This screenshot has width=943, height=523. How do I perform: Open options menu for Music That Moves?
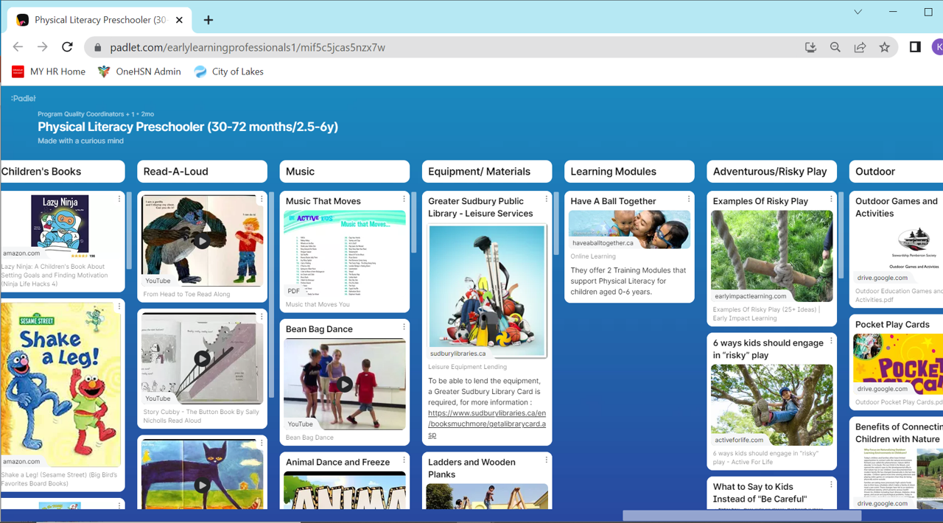(404, 200)
